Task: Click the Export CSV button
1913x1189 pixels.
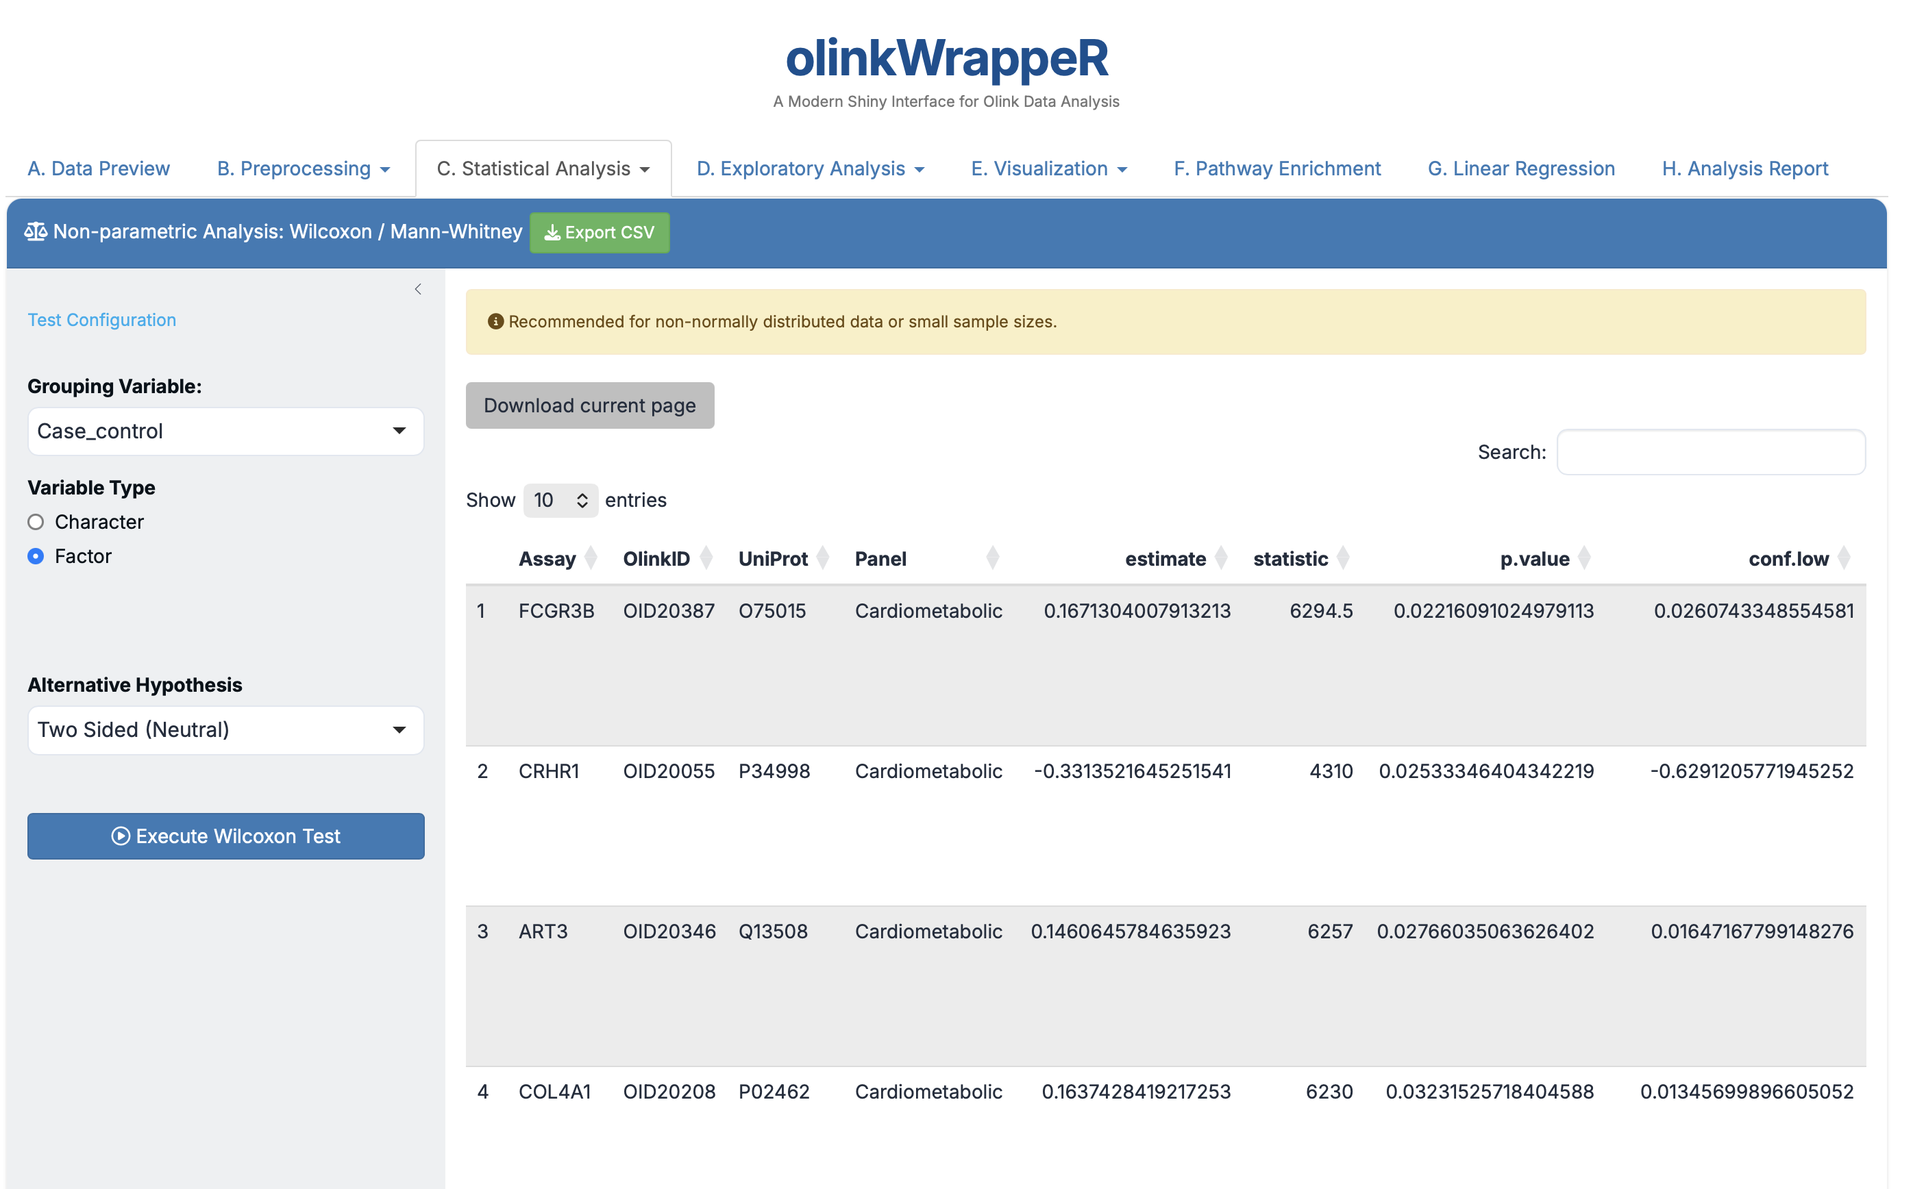Action: 600,233
